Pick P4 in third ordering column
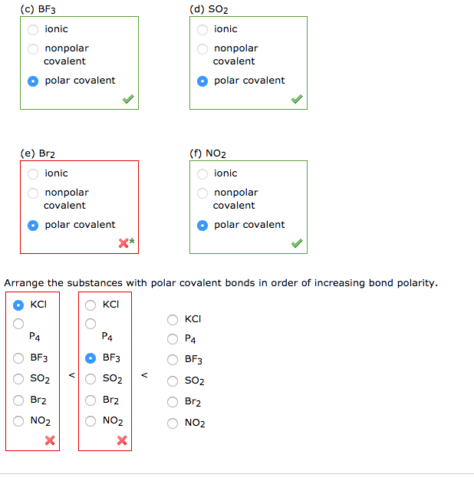This screenshot has height=478, width=474. (173, 339)
